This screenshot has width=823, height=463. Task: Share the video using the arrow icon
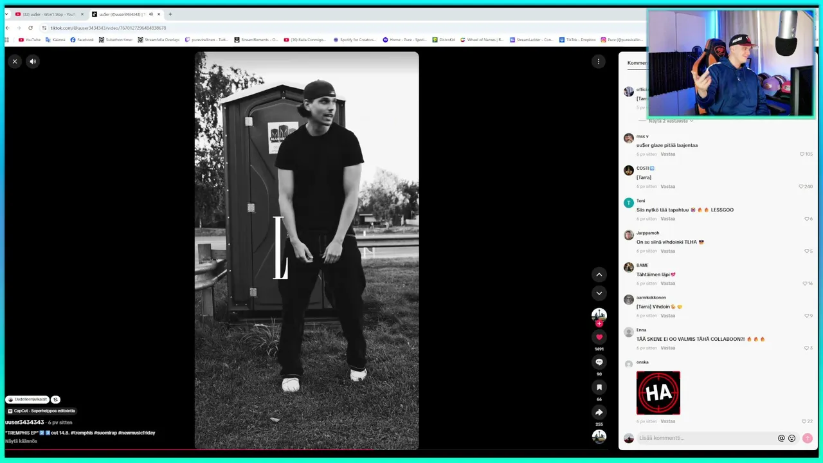(x=599, y=412)
